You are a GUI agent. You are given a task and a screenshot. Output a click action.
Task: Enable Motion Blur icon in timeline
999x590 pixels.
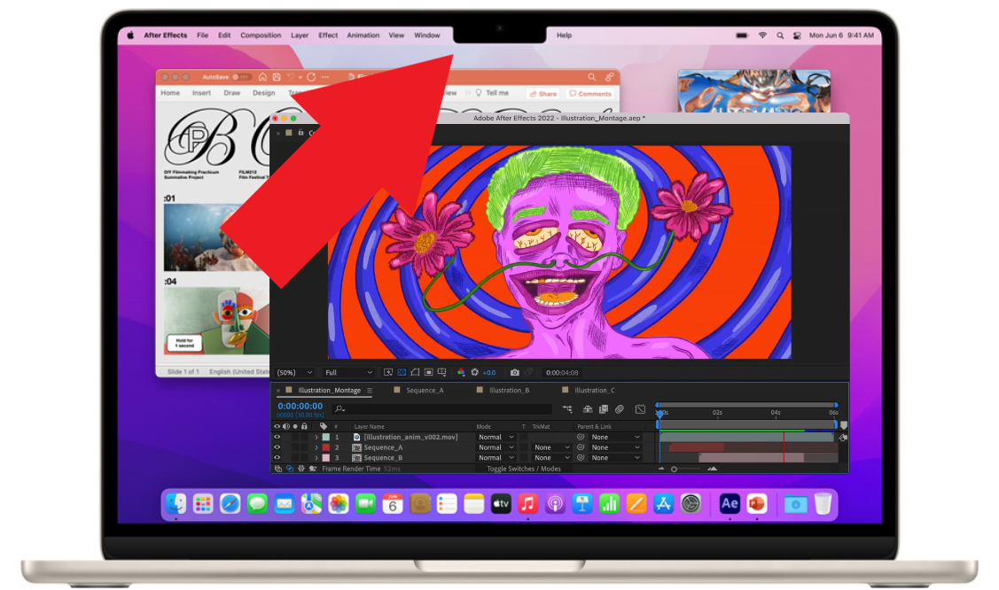(620, 409)
